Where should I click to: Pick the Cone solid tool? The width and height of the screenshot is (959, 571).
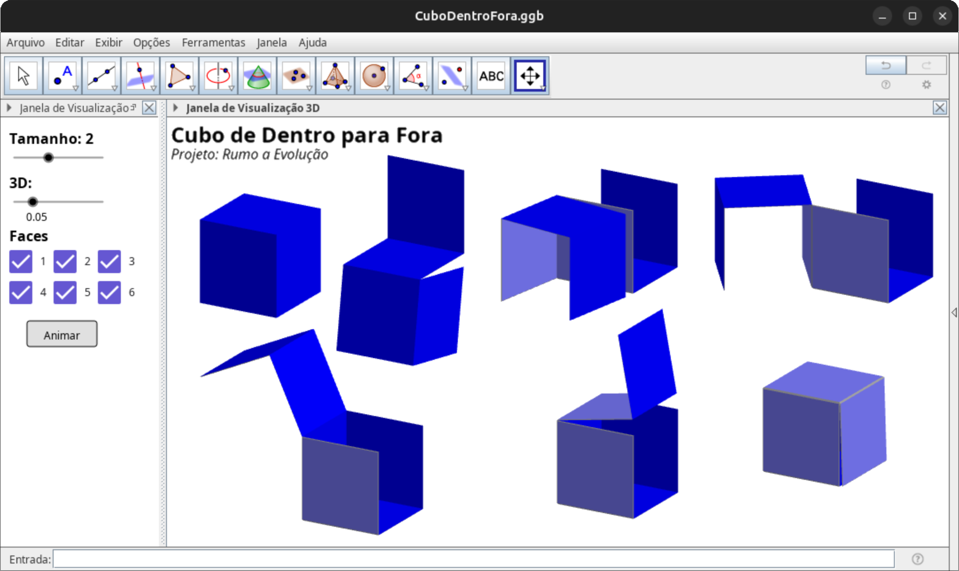[257, 76]
